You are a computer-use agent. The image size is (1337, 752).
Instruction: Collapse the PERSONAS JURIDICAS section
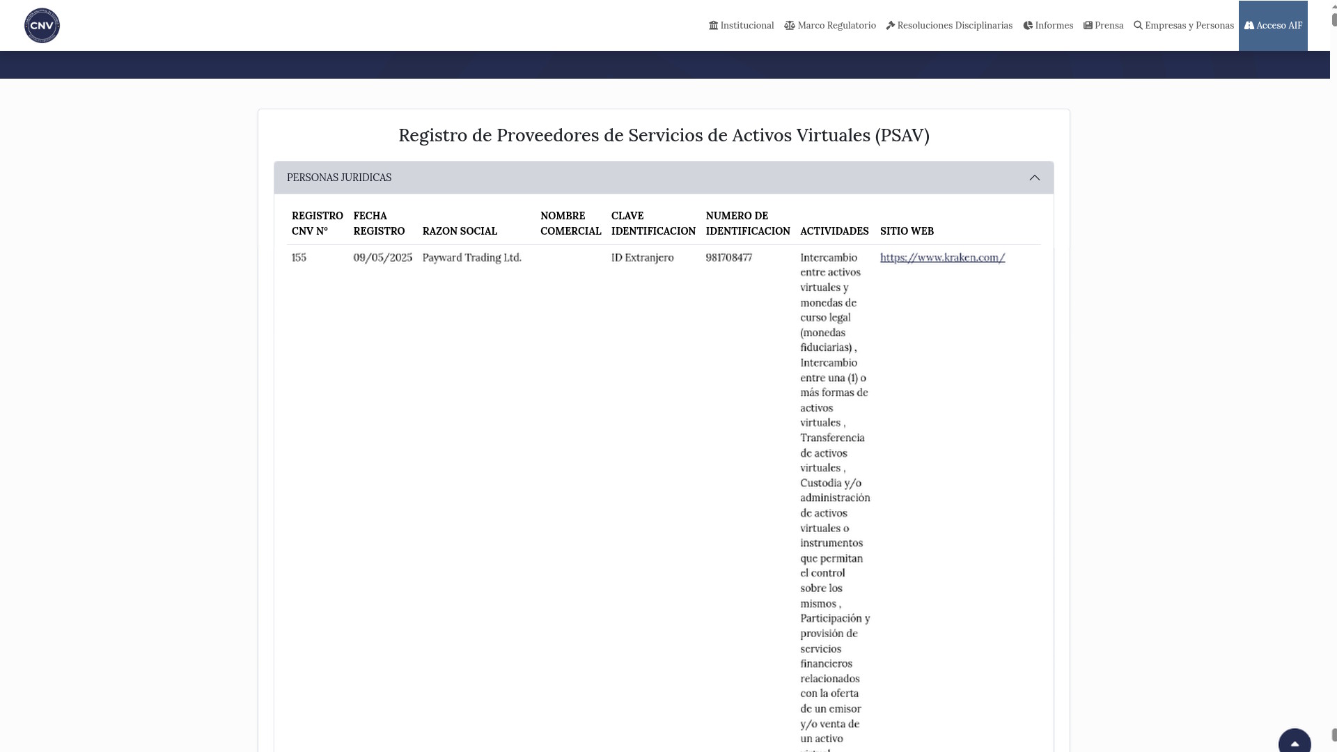(1035, 178)
